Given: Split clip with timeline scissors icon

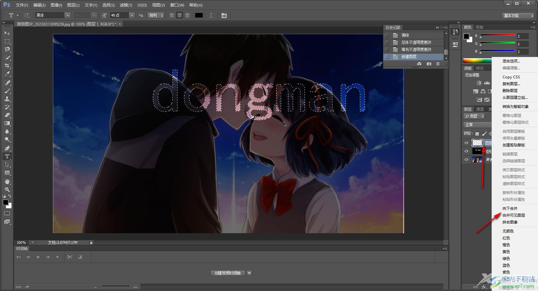Looking at the screenshot, I should pyautogui.click(x=70, y=257).
